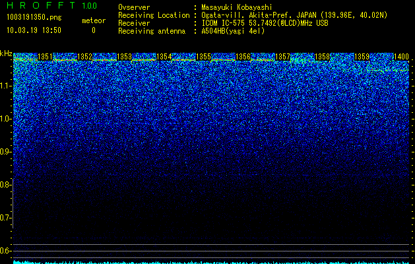Click the 0.8 kHz axis label
This screenshot has height=264, width=415.
[6, 185]
